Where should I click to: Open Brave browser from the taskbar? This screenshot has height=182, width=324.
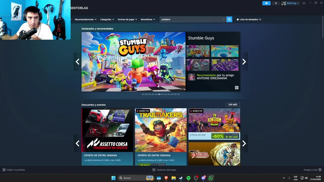tap(166, 178)
